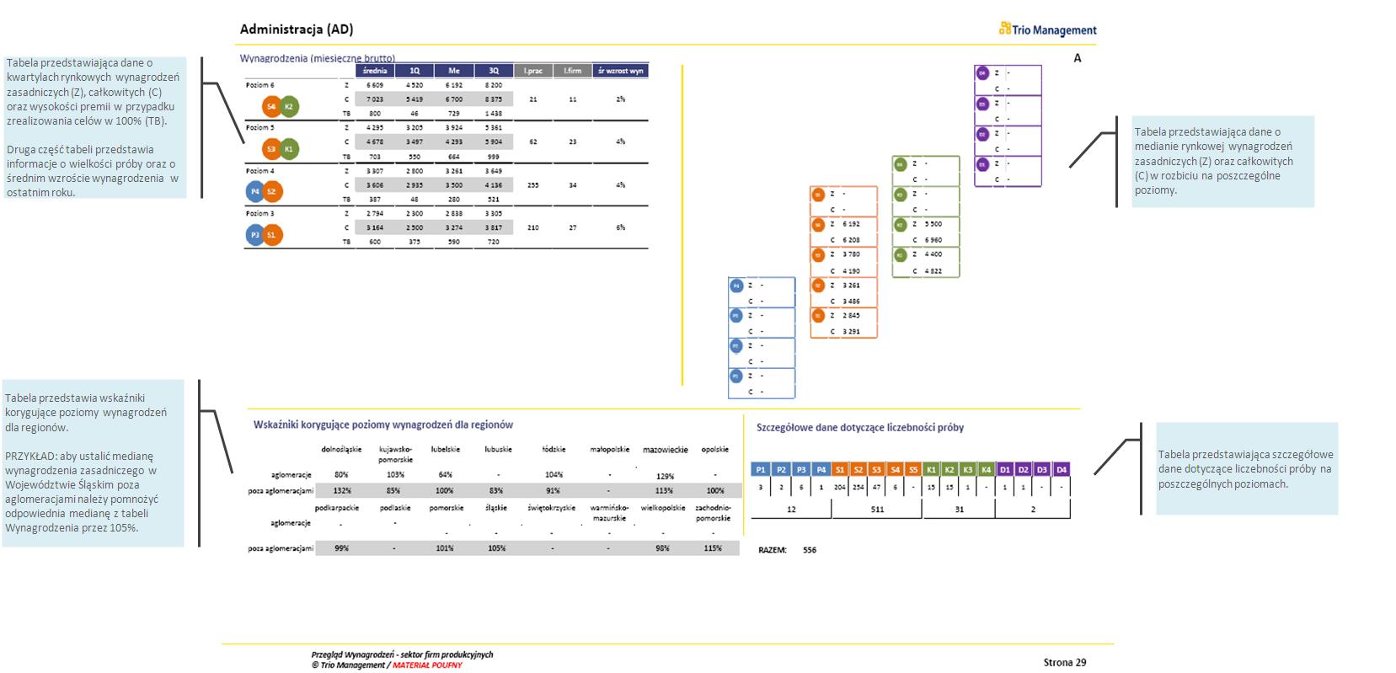The image size is (1396, 673).
Task: Click purple D1 circle in median chart
Action: tap(982, 164)
